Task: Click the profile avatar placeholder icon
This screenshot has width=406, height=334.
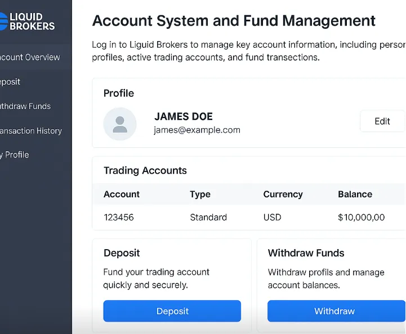Action: pyautogui.click(x=120, y=124)
